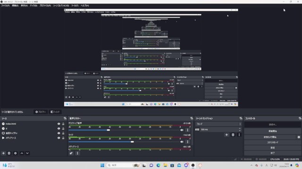Viewport: 302px width, 169px height.
Task: Lock the screen capture source
Action: click(x=63, y=133)
